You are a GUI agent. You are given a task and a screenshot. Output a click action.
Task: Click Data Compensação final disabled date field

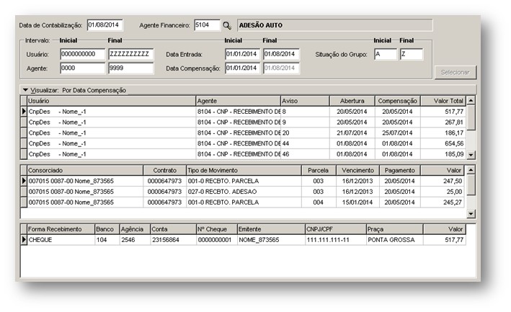point(281,68)
